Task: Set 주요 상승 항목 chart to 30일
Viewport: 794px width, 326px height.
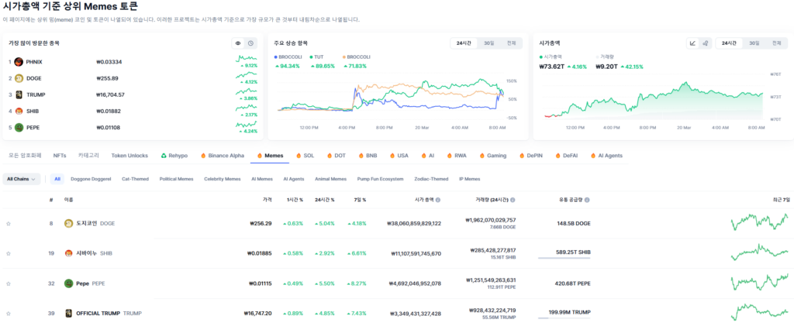Action: click(488, 43)
